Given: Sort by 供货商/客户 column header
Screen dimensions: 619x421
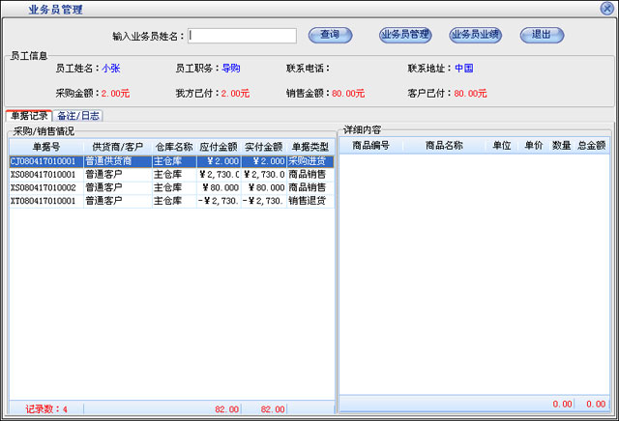Looking at the screenshot, I should [118, 147].
